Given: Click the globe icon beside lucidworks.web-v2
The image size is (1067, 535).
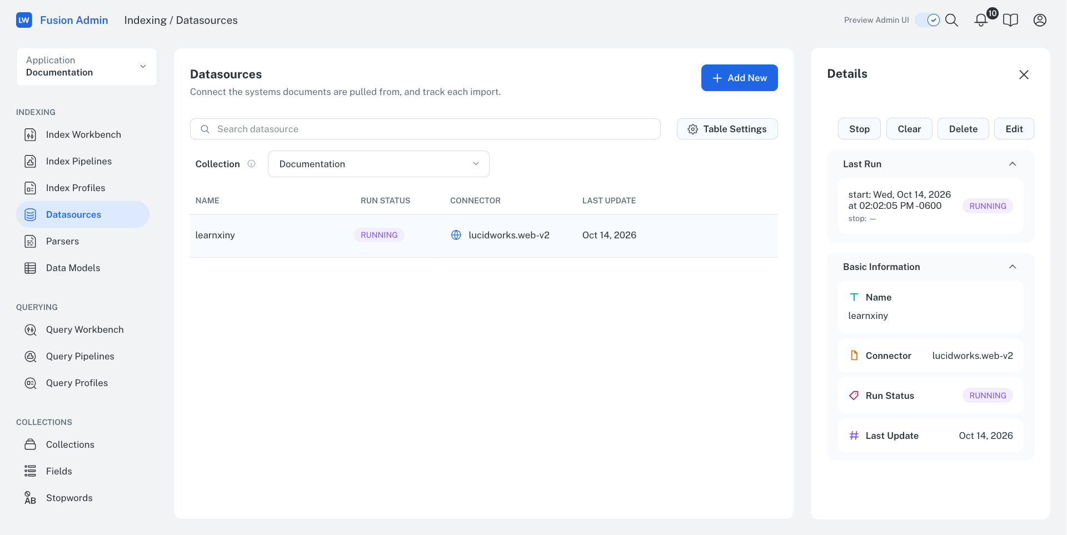Looking at the screenshot, I should pyautogui.click(x=456, y=235).
